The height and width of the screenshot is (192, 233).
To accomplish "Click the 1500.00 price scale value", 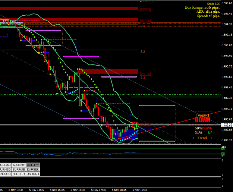I will tap(227, 45).
